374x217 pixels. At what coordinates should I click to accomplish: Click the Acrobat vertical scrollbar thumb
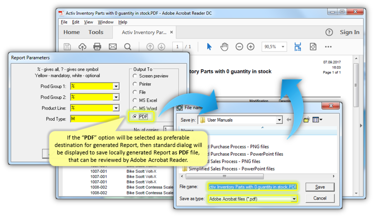tap(356, 85)
